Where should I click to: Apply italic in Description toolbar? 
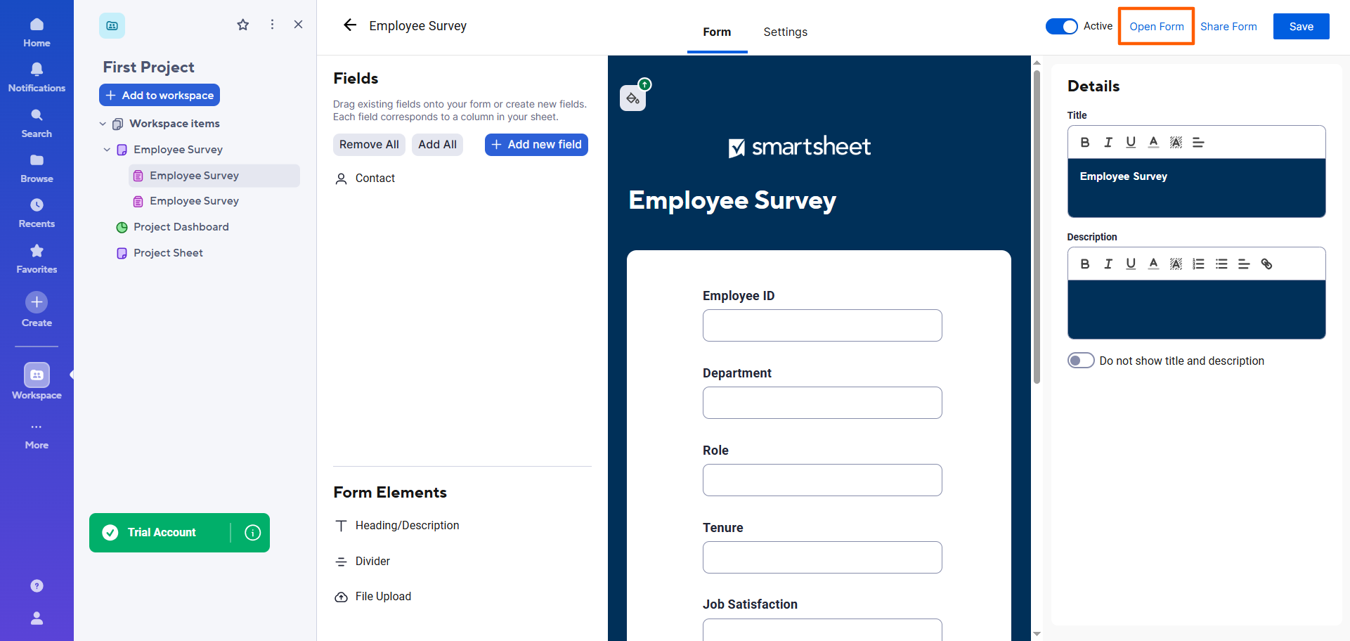click(1108, 264)
